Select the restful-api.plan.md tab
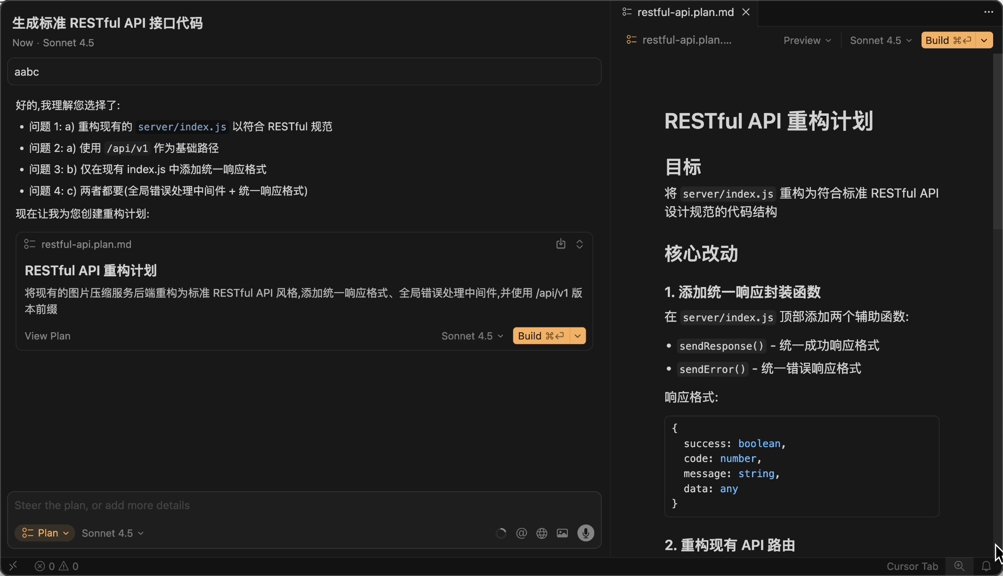 pyautogui.click(x=685, y=12)
